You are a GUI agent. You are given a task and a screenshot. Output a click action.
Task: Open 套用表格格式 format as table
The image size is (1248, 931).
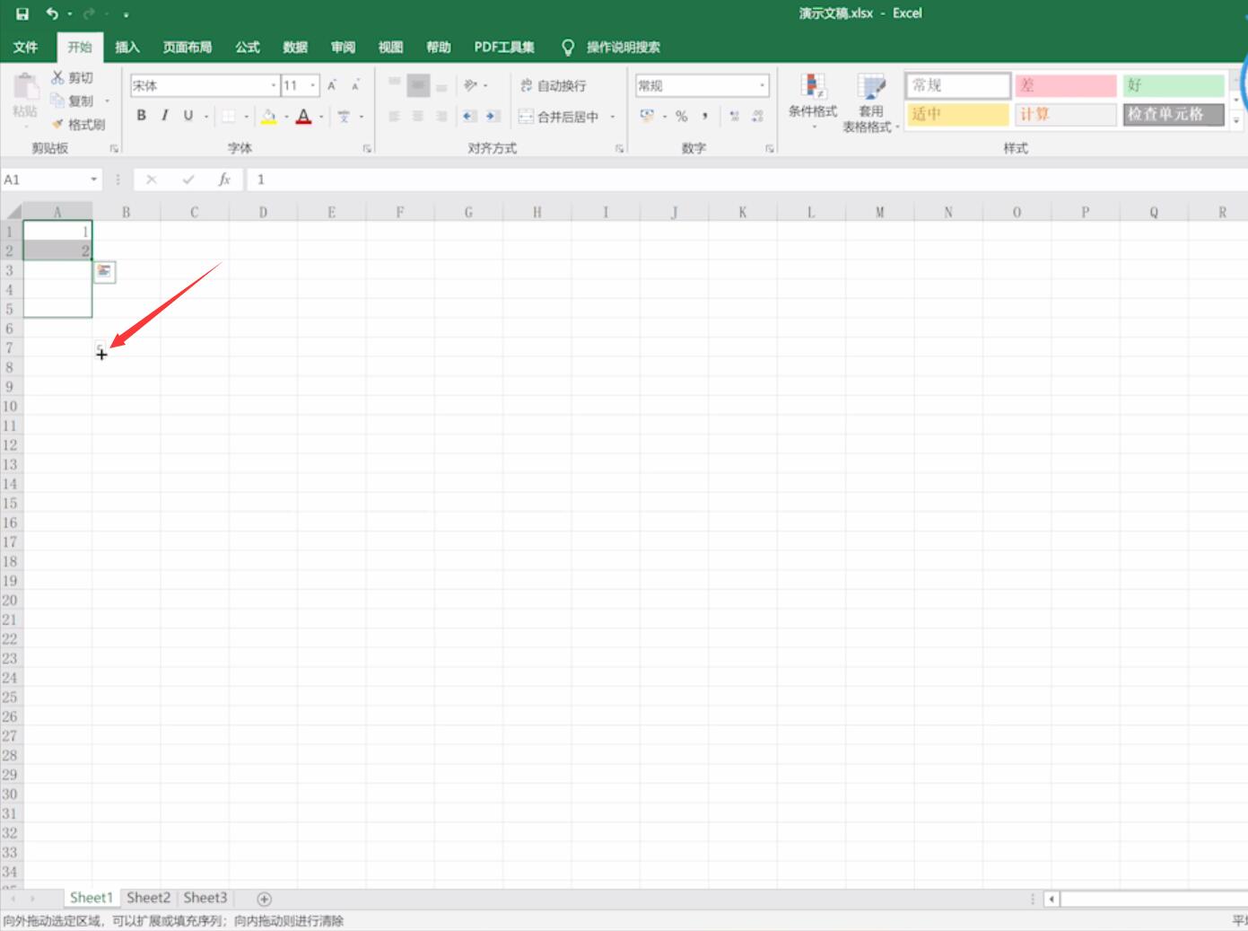[x=871, y=103]
